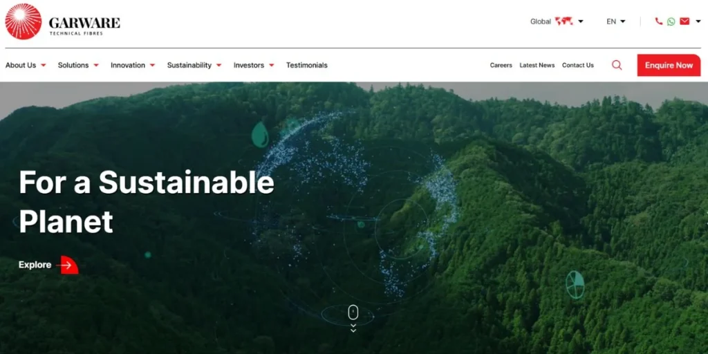Open search with the magnifier icon
This screenshot has height=354, width=708.
[617, 65]
